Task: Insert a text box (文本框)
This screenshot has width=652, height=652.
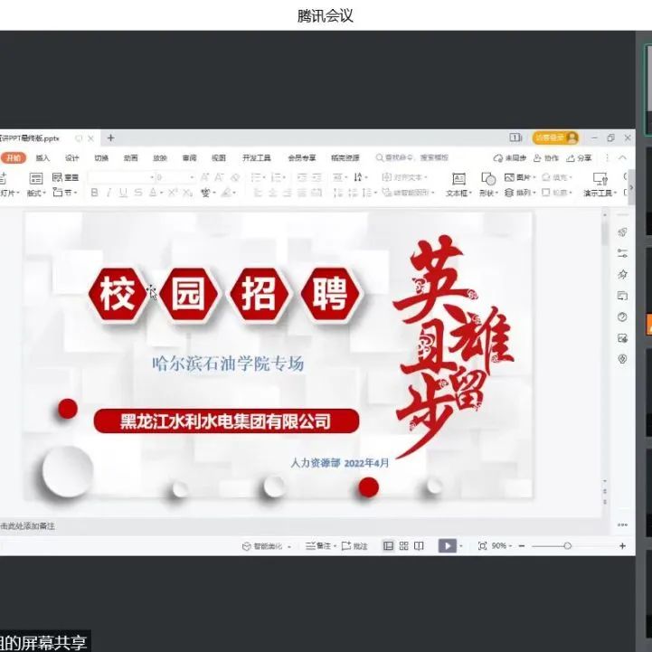Action: (x=458, y=184)
